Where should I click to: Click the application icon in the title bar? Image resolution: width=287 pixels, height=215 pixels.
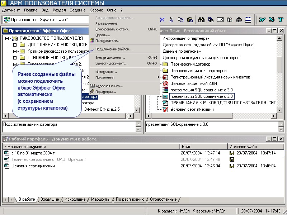pos(3,3)
